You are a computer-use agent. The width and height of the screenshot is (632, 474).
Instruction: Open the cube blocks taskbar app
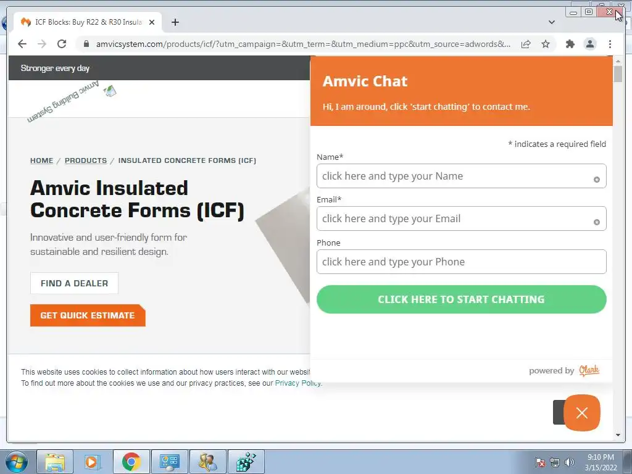tap(246, 462)
